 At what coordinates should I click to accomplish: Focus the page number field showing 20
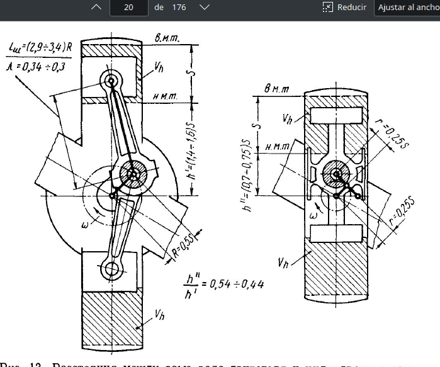[128, 8]
